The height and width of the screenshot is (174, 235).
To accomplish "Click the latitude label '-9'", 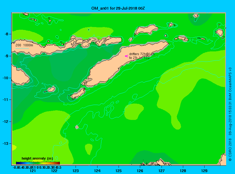I will [x=6, y=56].
